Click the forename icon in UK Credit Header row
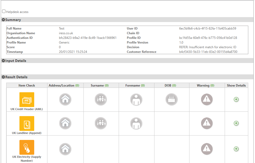The width and height of the screenshot is (255, 163). (x=136, y=99)
